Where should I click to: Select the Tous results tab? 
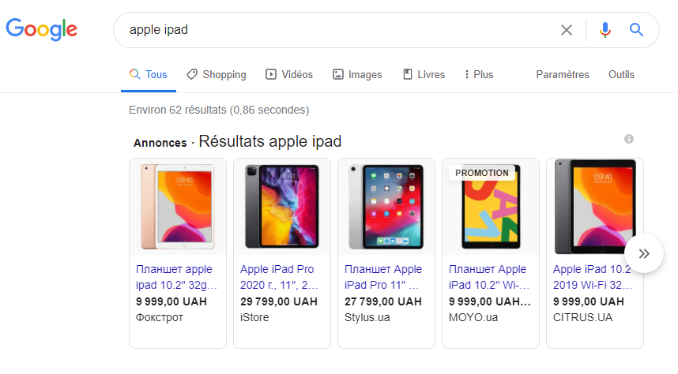[149, 74]
